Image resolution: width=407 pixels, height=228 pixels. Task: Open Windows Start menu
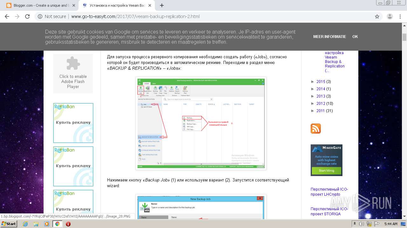[9, 224]
